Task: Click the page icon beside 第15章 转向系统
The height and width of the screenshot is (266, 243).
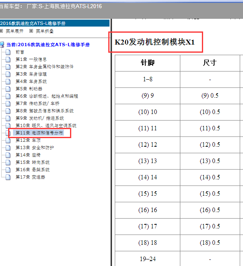Action: pyautogui.click(x=8, y=162)
